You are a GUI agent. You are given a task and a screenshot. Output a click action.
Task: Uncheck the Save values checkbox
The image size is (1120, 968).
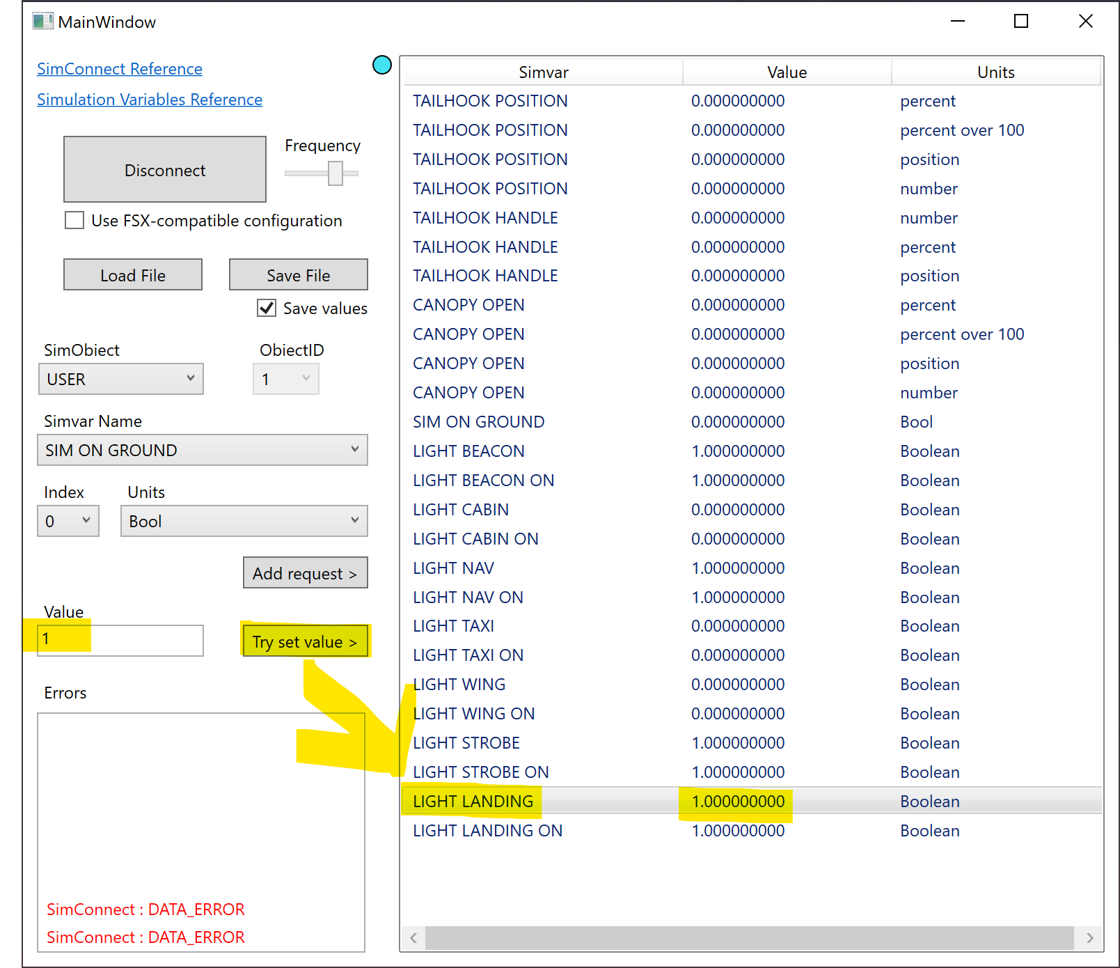265,308
